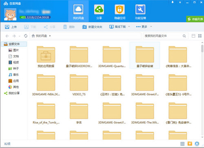Select the 《看门狗》免安装中... folder
204x148 pixels.
click(x=178, y=113)
